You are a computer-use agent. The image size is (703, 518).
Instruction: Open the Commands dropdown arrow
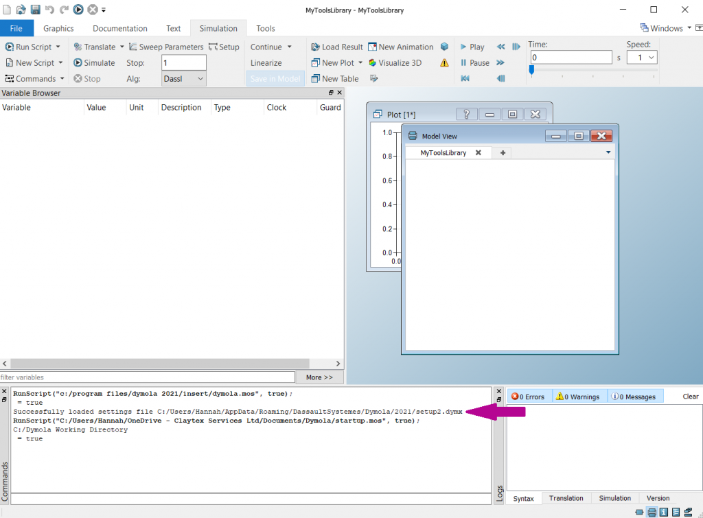coord(62,78)
